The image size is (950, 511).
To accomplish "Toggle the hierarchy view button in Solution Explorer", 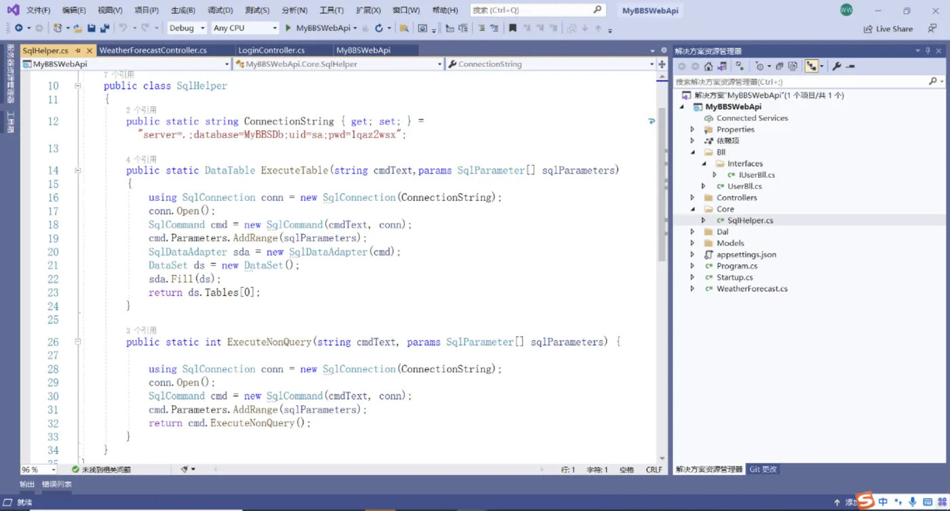I will point(811,67).
